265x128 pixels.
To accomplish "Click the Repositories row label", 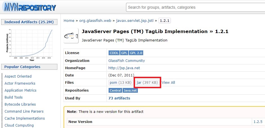I will click(x=77, y=90).
